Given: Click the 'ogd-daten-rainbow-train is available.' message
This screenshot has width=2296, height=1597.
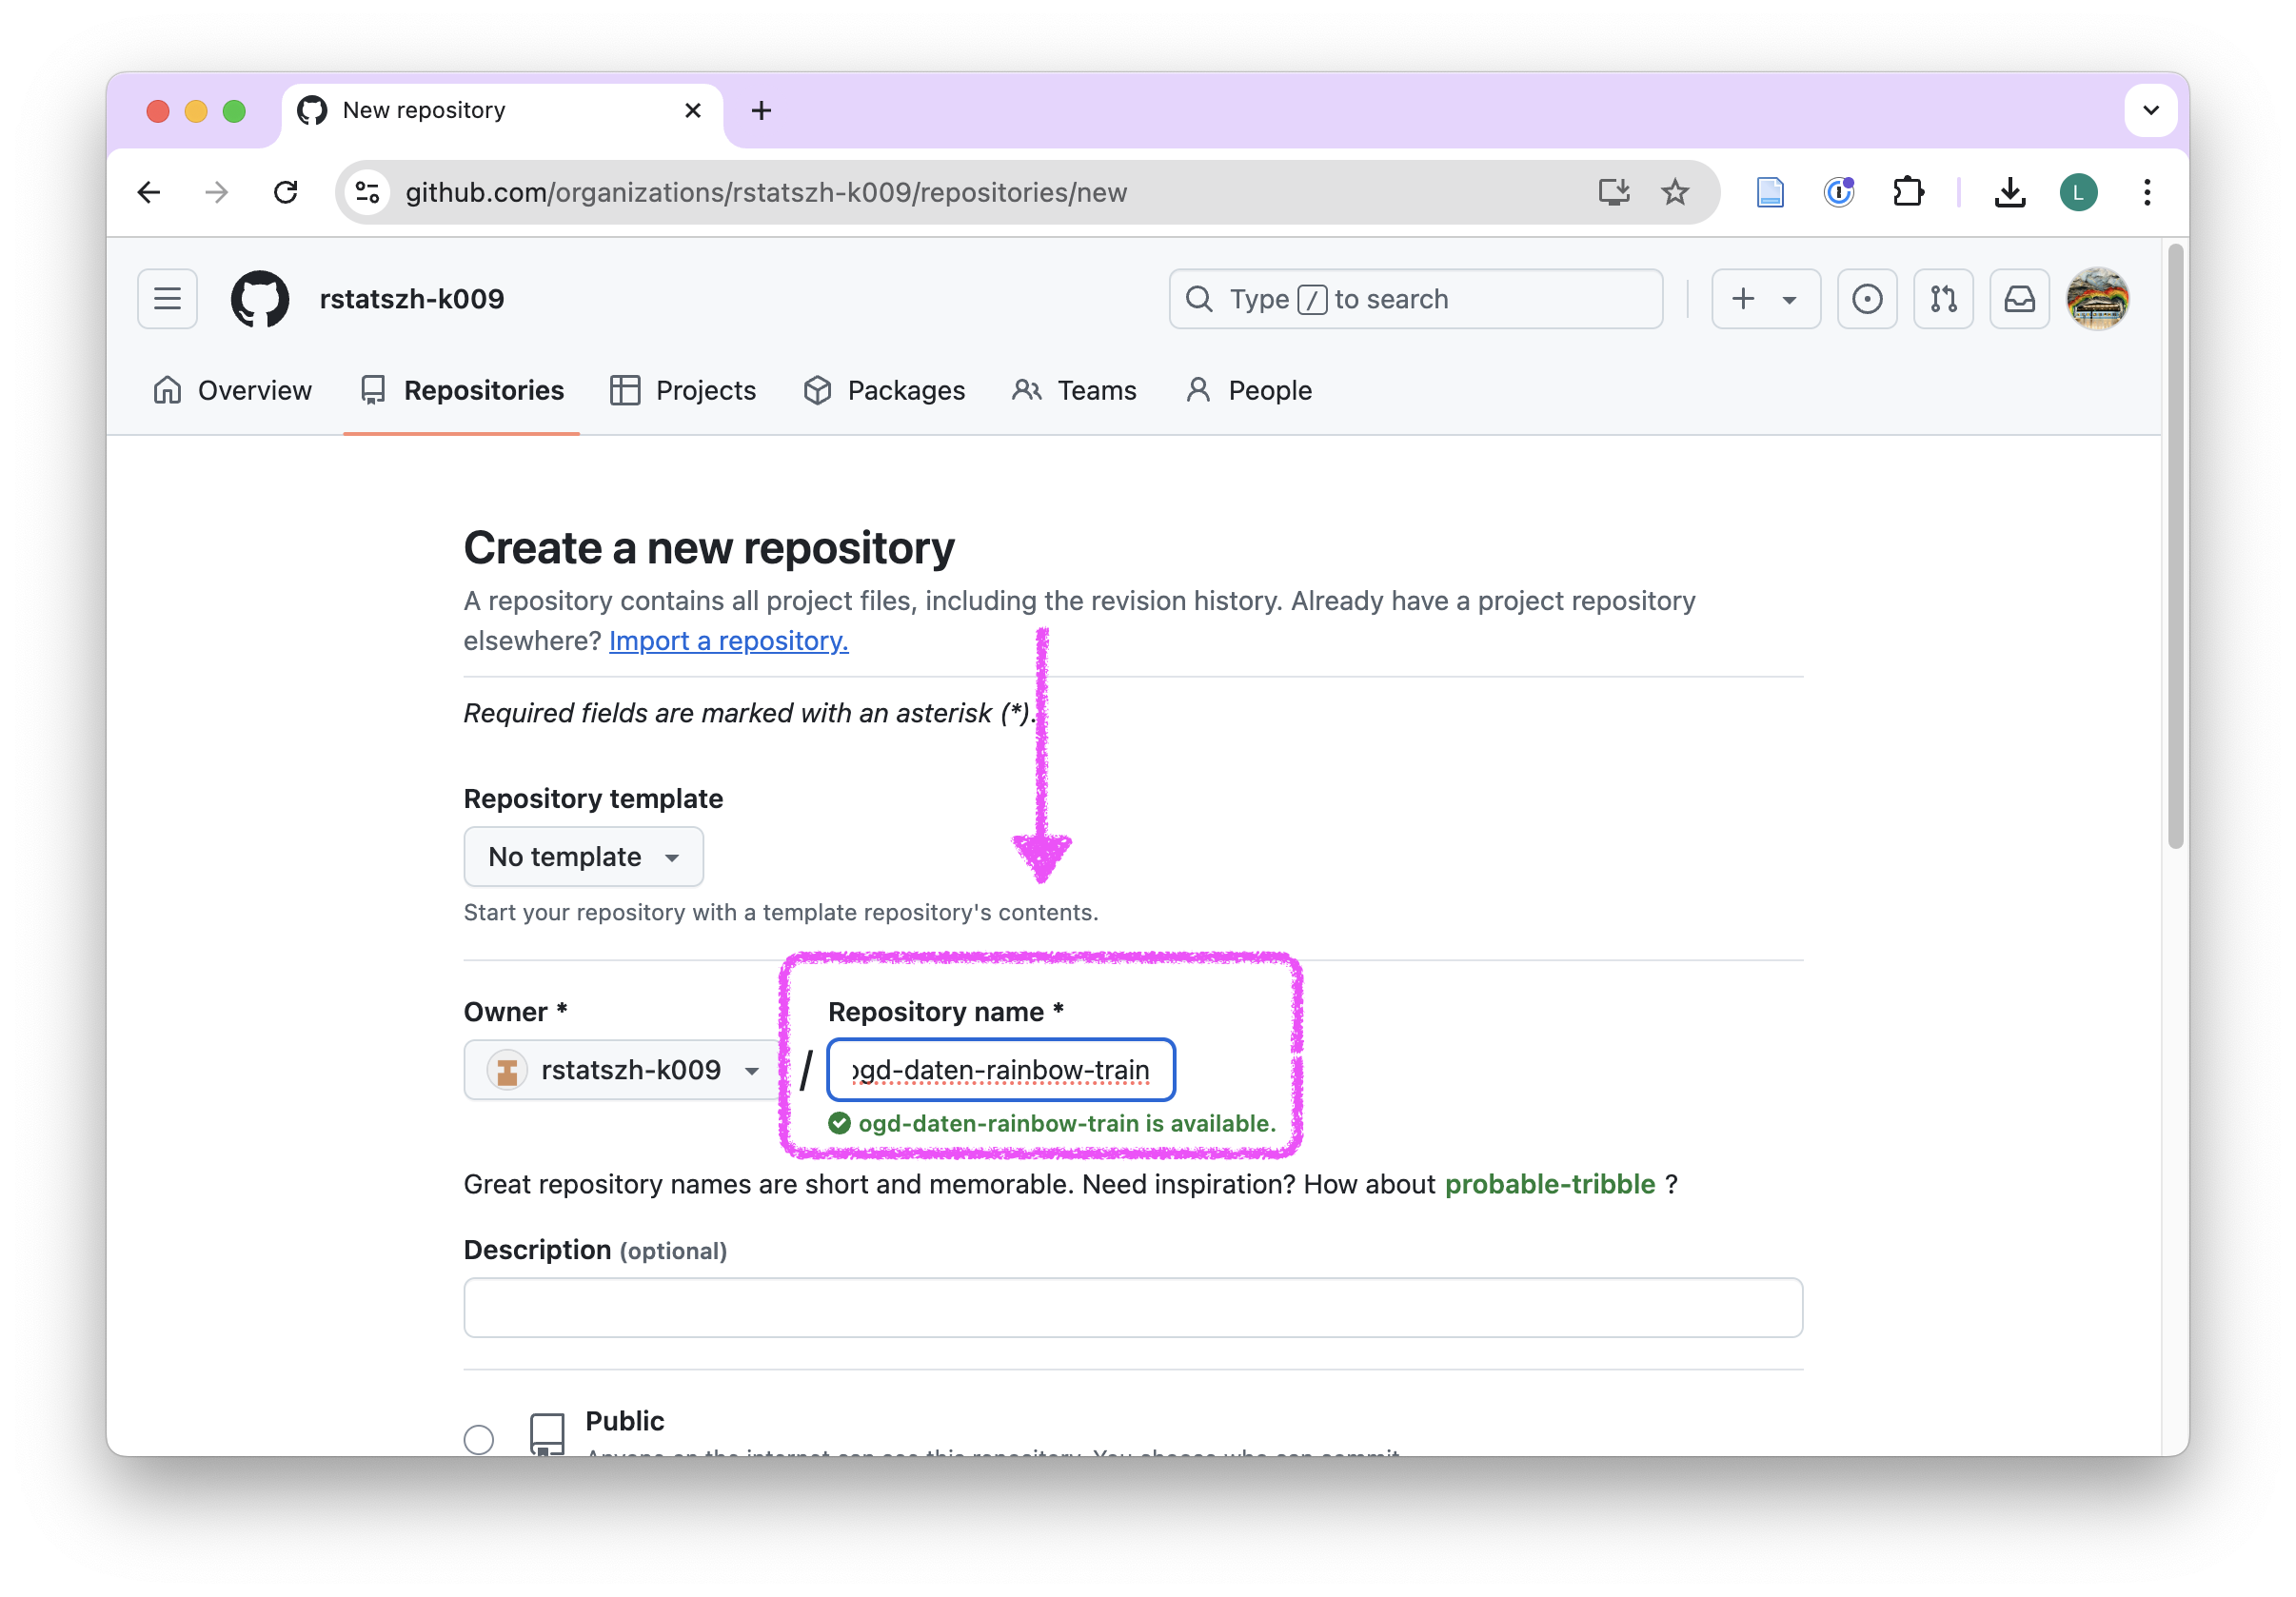Looking at the screenshot, I should (x=1066, y=1123).
